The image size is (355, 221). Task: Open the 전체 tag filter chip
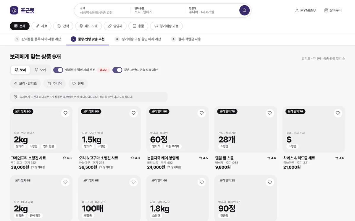(78, 83)
